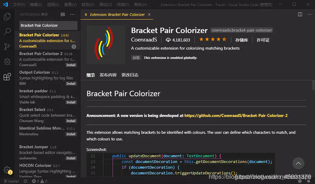Click the master branch status item
Screen dimensions: 315x184
[12, 181]
